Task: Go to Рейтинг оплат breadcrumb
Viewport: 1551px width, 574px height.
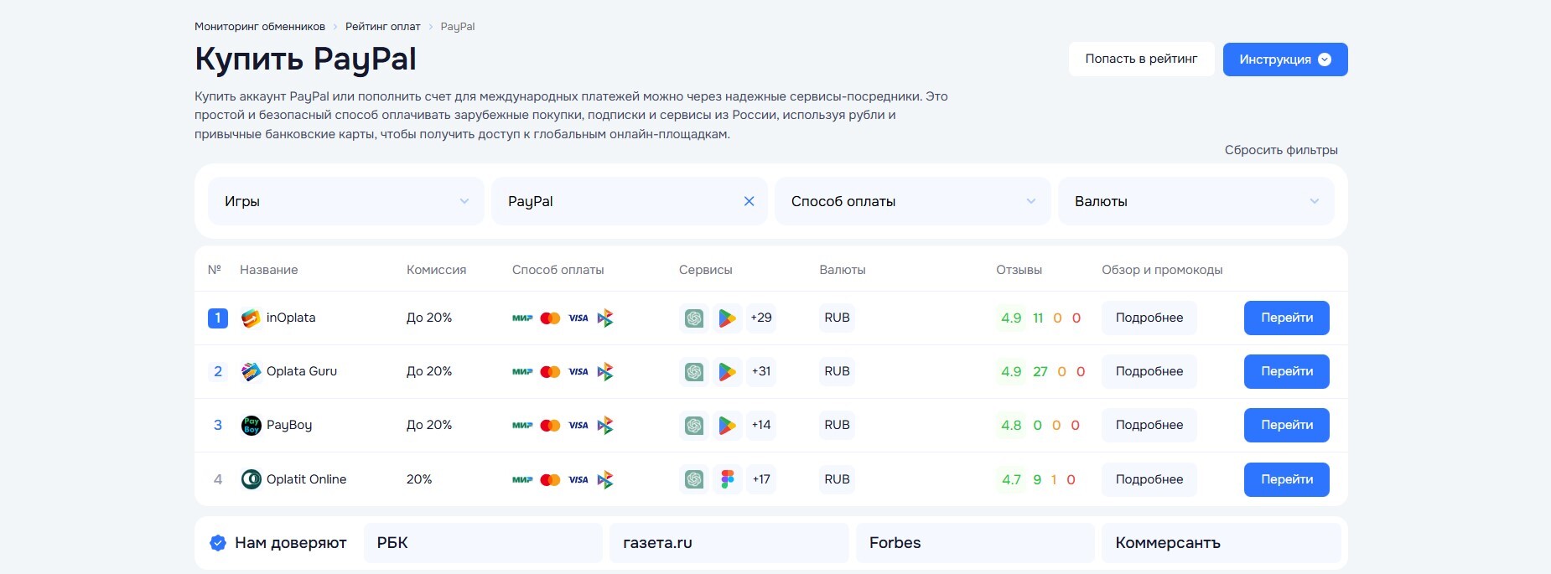Action: pyautogui.click(x=383, y=27)
